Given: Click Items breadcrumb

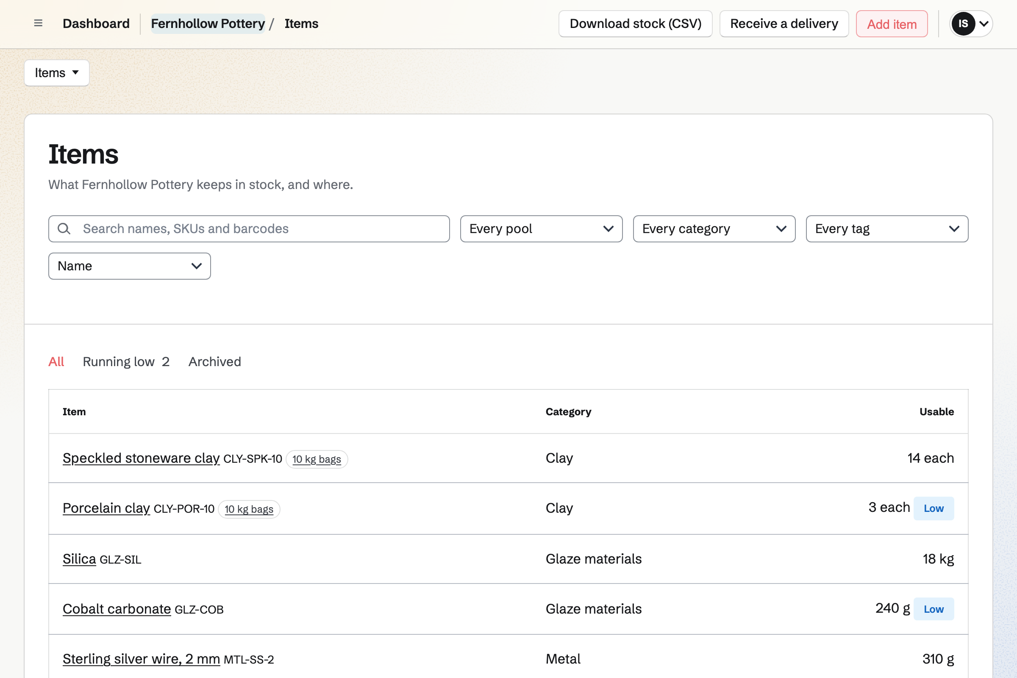Looking at the screenshot, I should coord(301,23).
